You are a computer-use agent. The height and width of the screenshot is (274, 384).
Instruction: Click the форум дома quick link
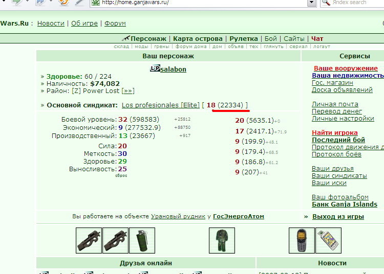click(x=191, y=47)
